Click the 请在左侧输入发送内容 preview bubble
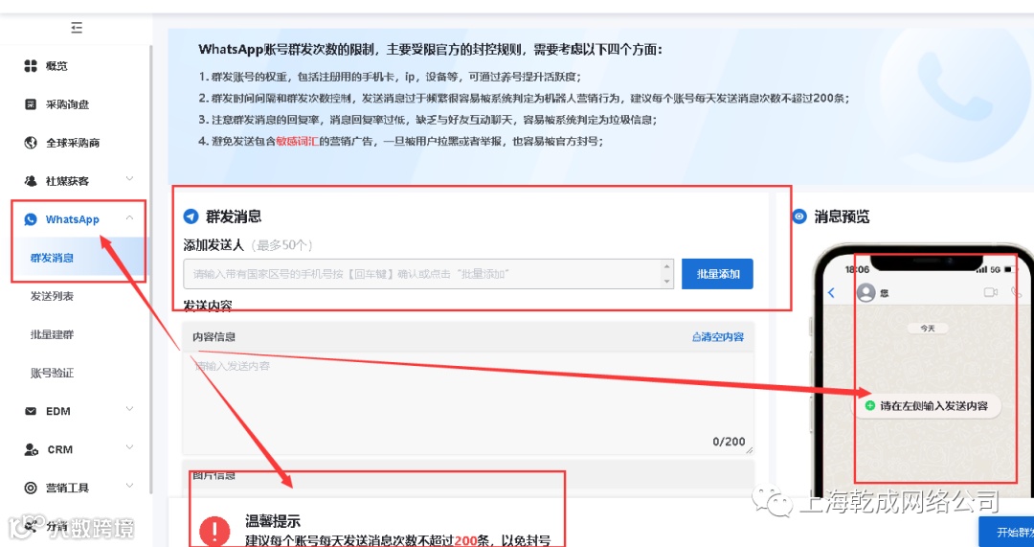Screen dimensions: 1034x547 click(927, 406)
